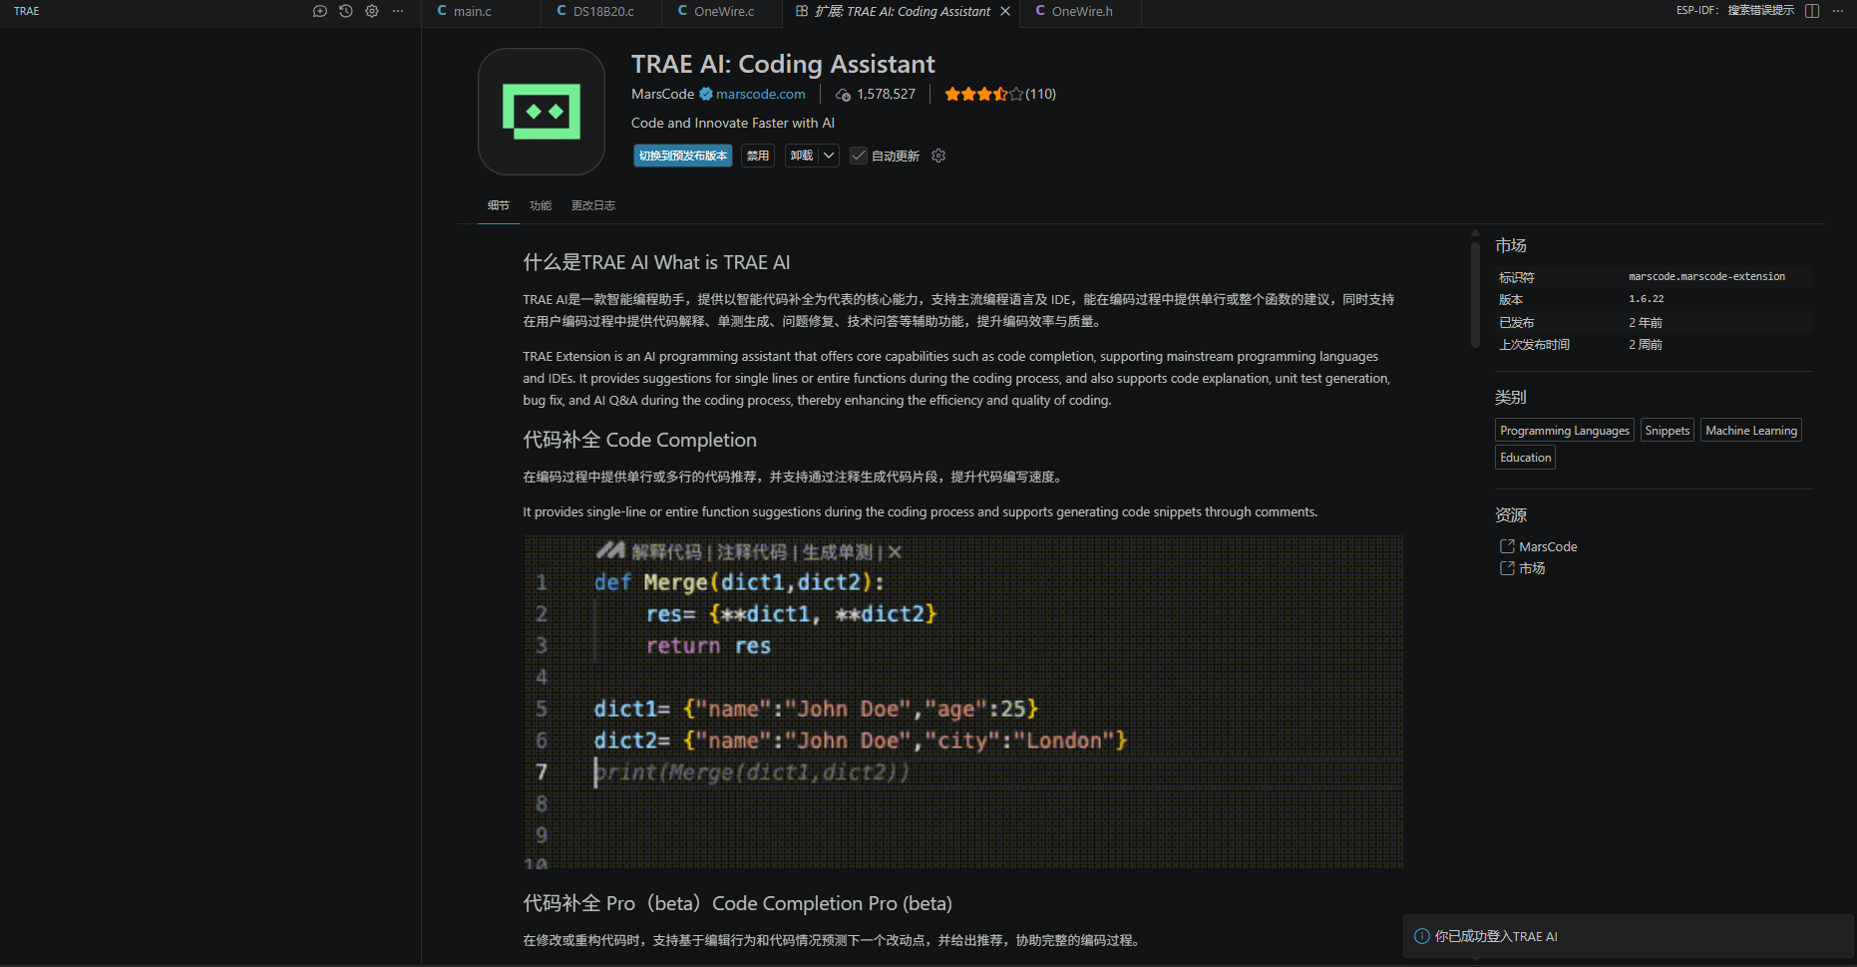
Task: Open extension manage gear icon
Action: 938,156
